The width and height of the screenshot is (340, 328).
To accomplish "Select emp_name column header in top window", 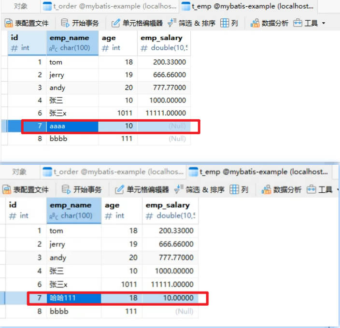I will (x=72, y=43).
